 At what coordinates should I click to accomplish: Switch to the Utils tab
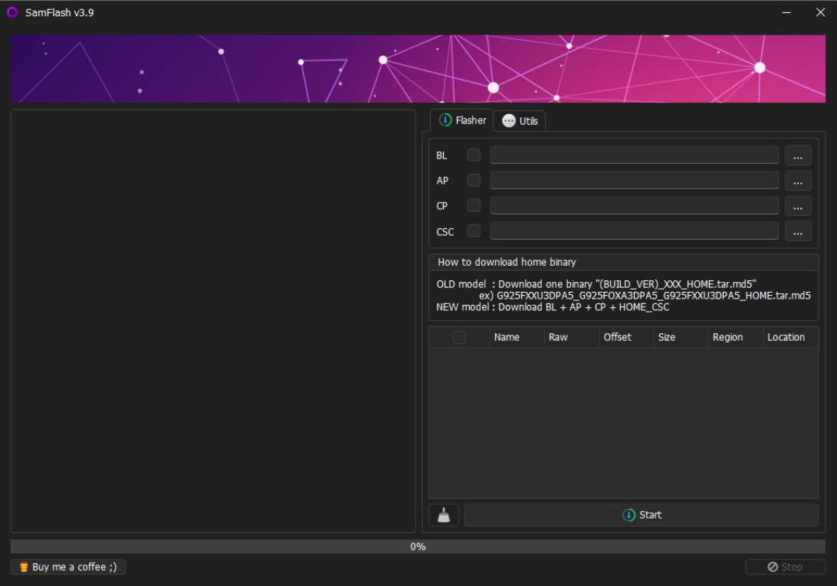click(520, 120)
